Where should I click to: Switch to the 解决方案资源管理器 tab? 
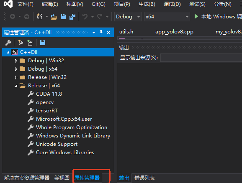pos(27,178)
